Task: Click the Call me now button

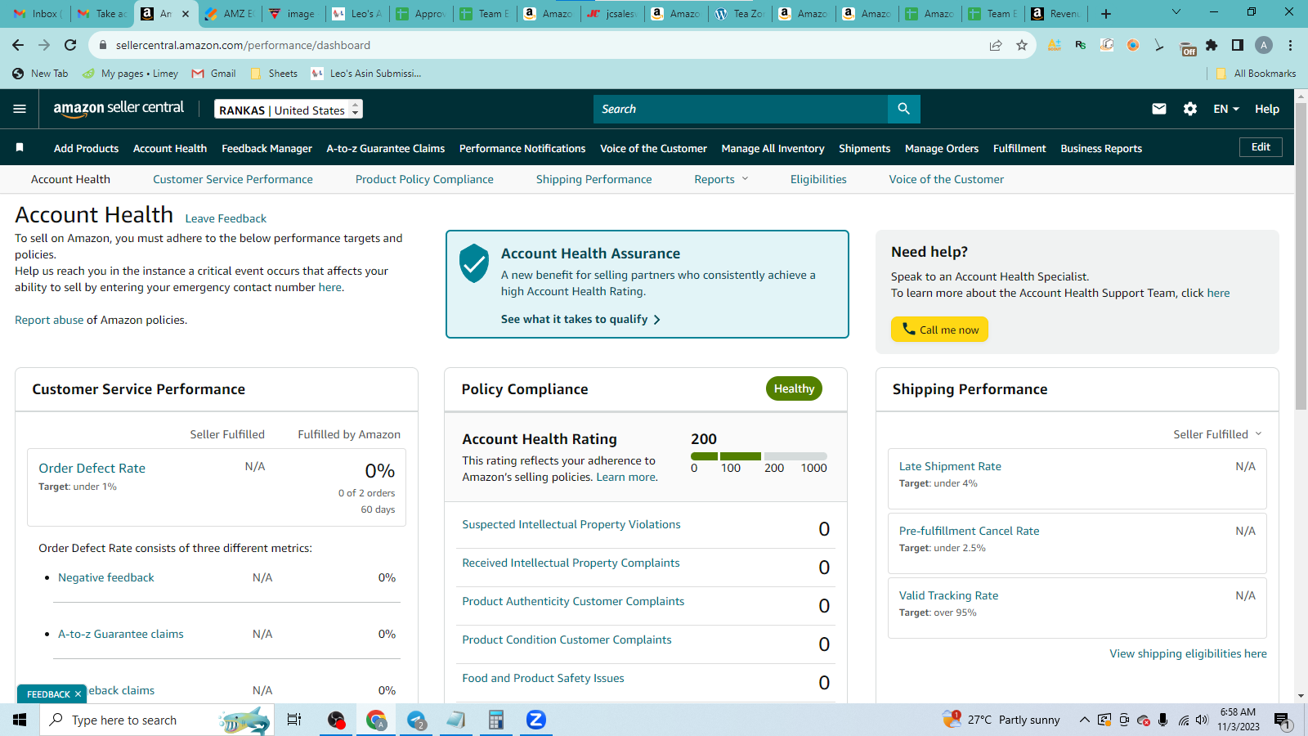Action: [939, 329]
